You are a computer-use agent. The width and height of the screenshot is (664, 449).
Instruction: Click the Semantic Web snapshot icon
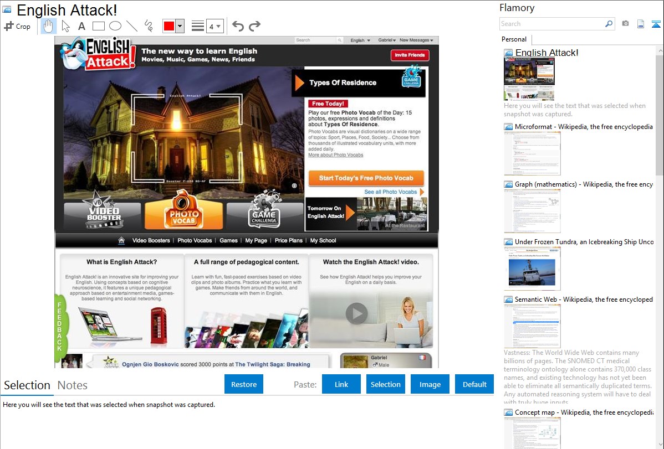point(508,300)
